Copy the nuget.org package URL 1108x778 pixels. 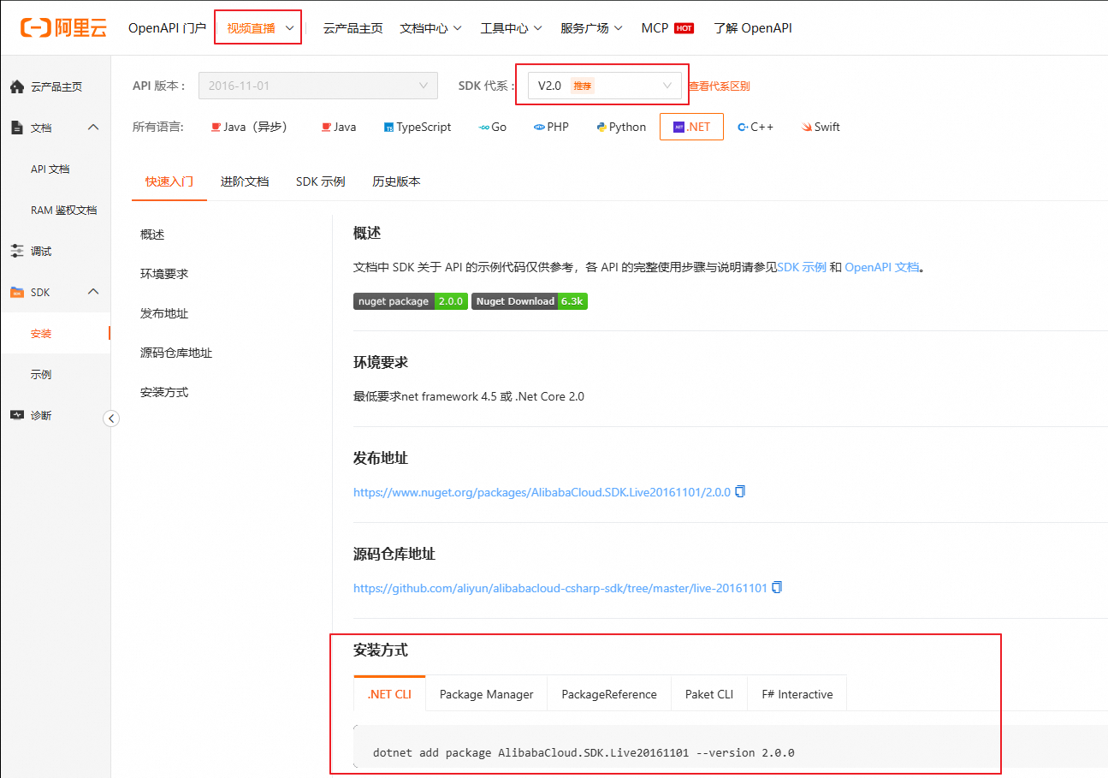pos(741,491)
